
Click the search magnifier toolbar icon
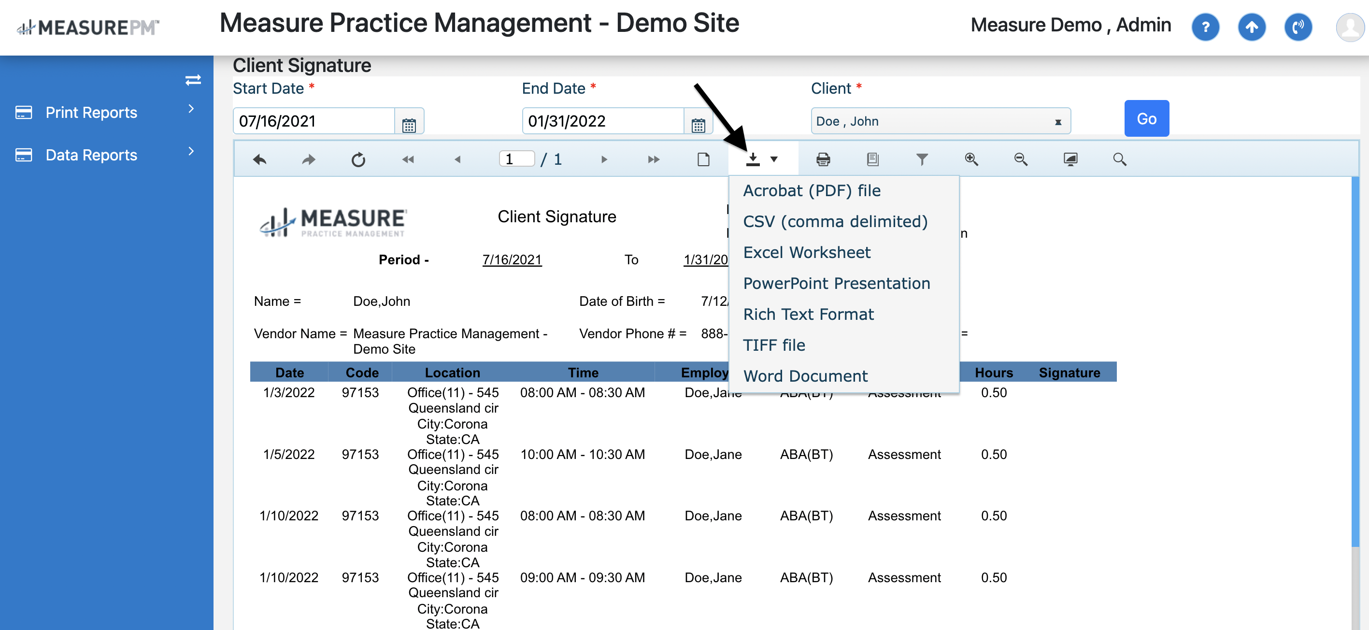pyautogui.click(x=1119, y=159)
